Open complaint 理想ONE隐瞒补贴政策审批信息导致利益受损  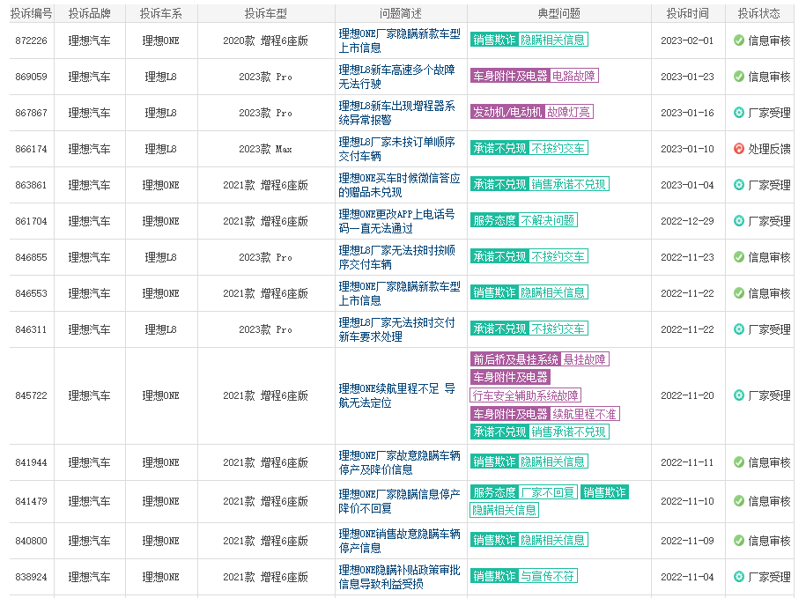point(399,577)
